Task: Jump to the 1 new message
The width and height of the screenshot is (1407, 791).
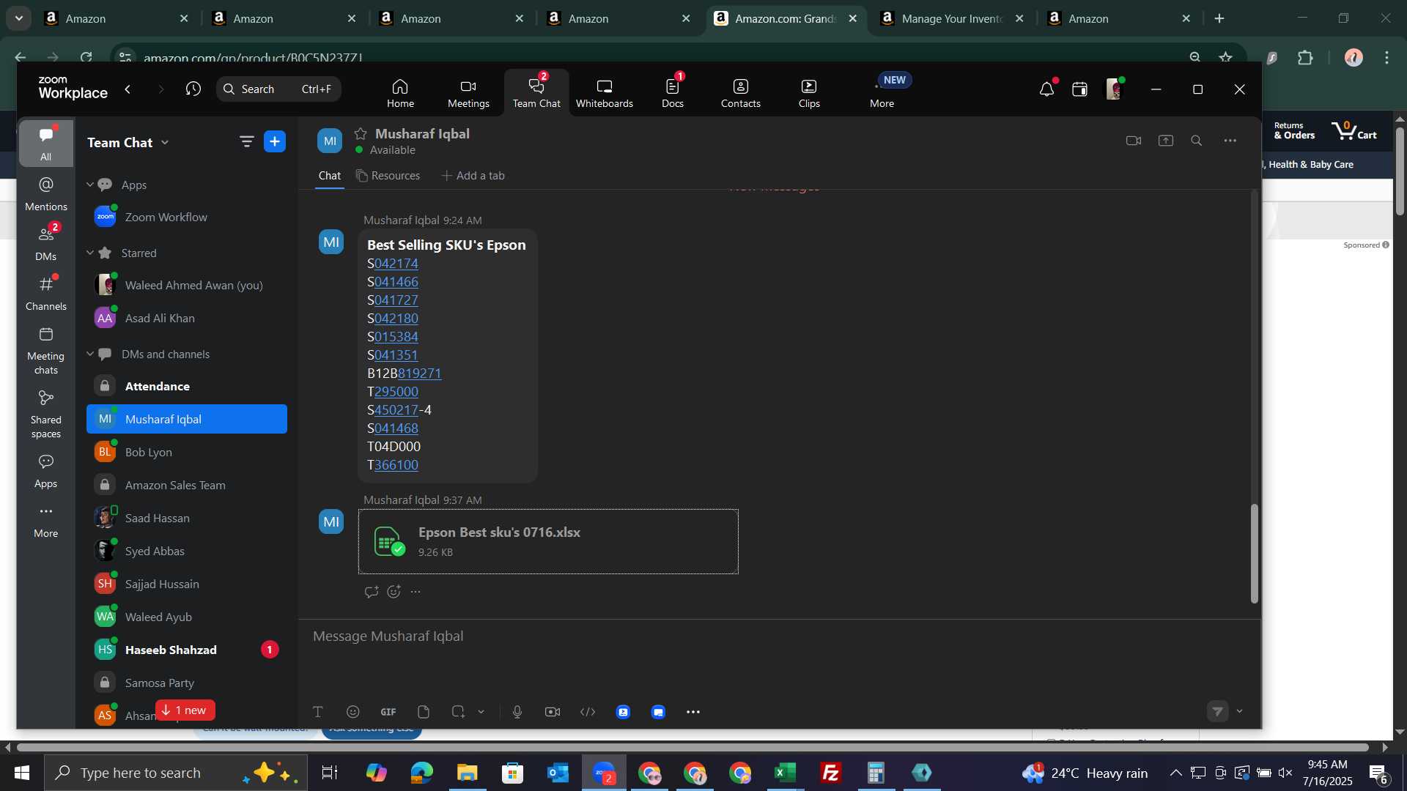Action: click(x=185, y=710)
